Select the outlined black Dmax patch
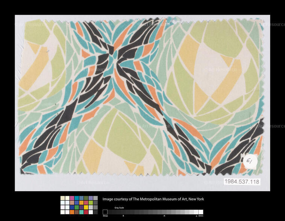Image resolution: width=285 pixels, height=221 pixels. [105, 212]
